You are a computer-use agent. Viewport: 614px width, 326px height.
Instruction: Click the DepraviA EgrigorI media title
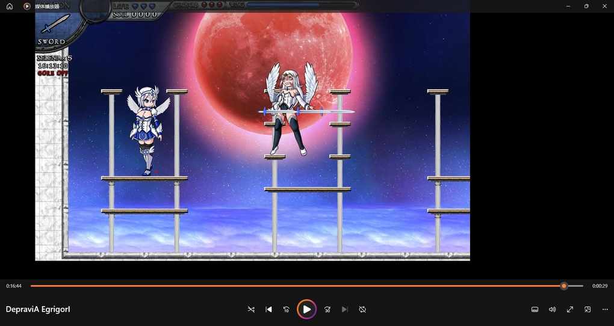38,309
